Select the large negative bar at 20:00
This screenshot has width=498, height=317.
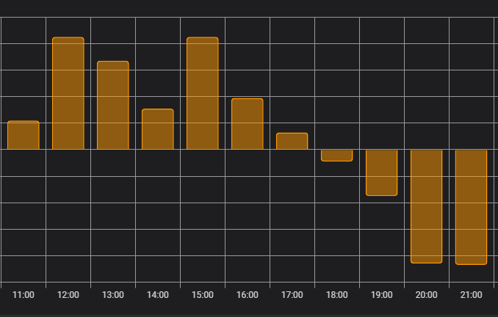pyautogui.click(x=427, y=206)
